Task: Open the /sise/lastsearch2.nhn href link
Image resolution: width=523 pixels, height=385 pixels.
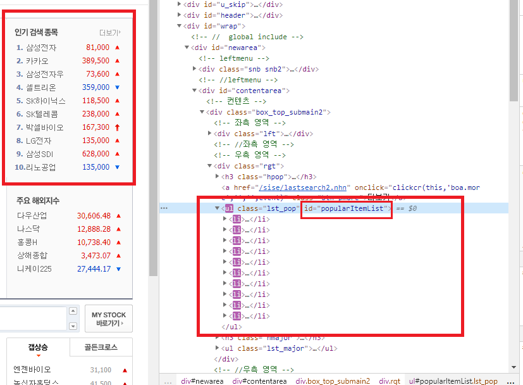Action: coord(302,187)
